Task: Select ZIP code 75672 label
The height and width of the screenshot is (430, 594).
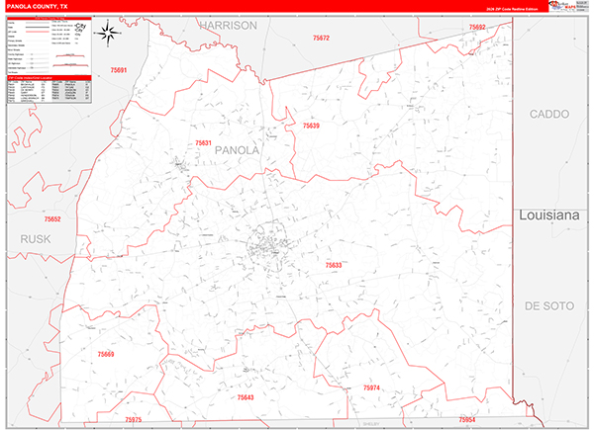Action: coord(321,38)
